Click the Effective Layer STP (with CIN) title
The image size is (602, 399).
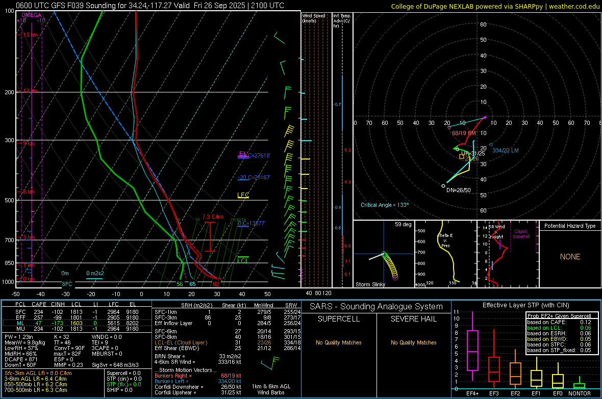[525, 305]
